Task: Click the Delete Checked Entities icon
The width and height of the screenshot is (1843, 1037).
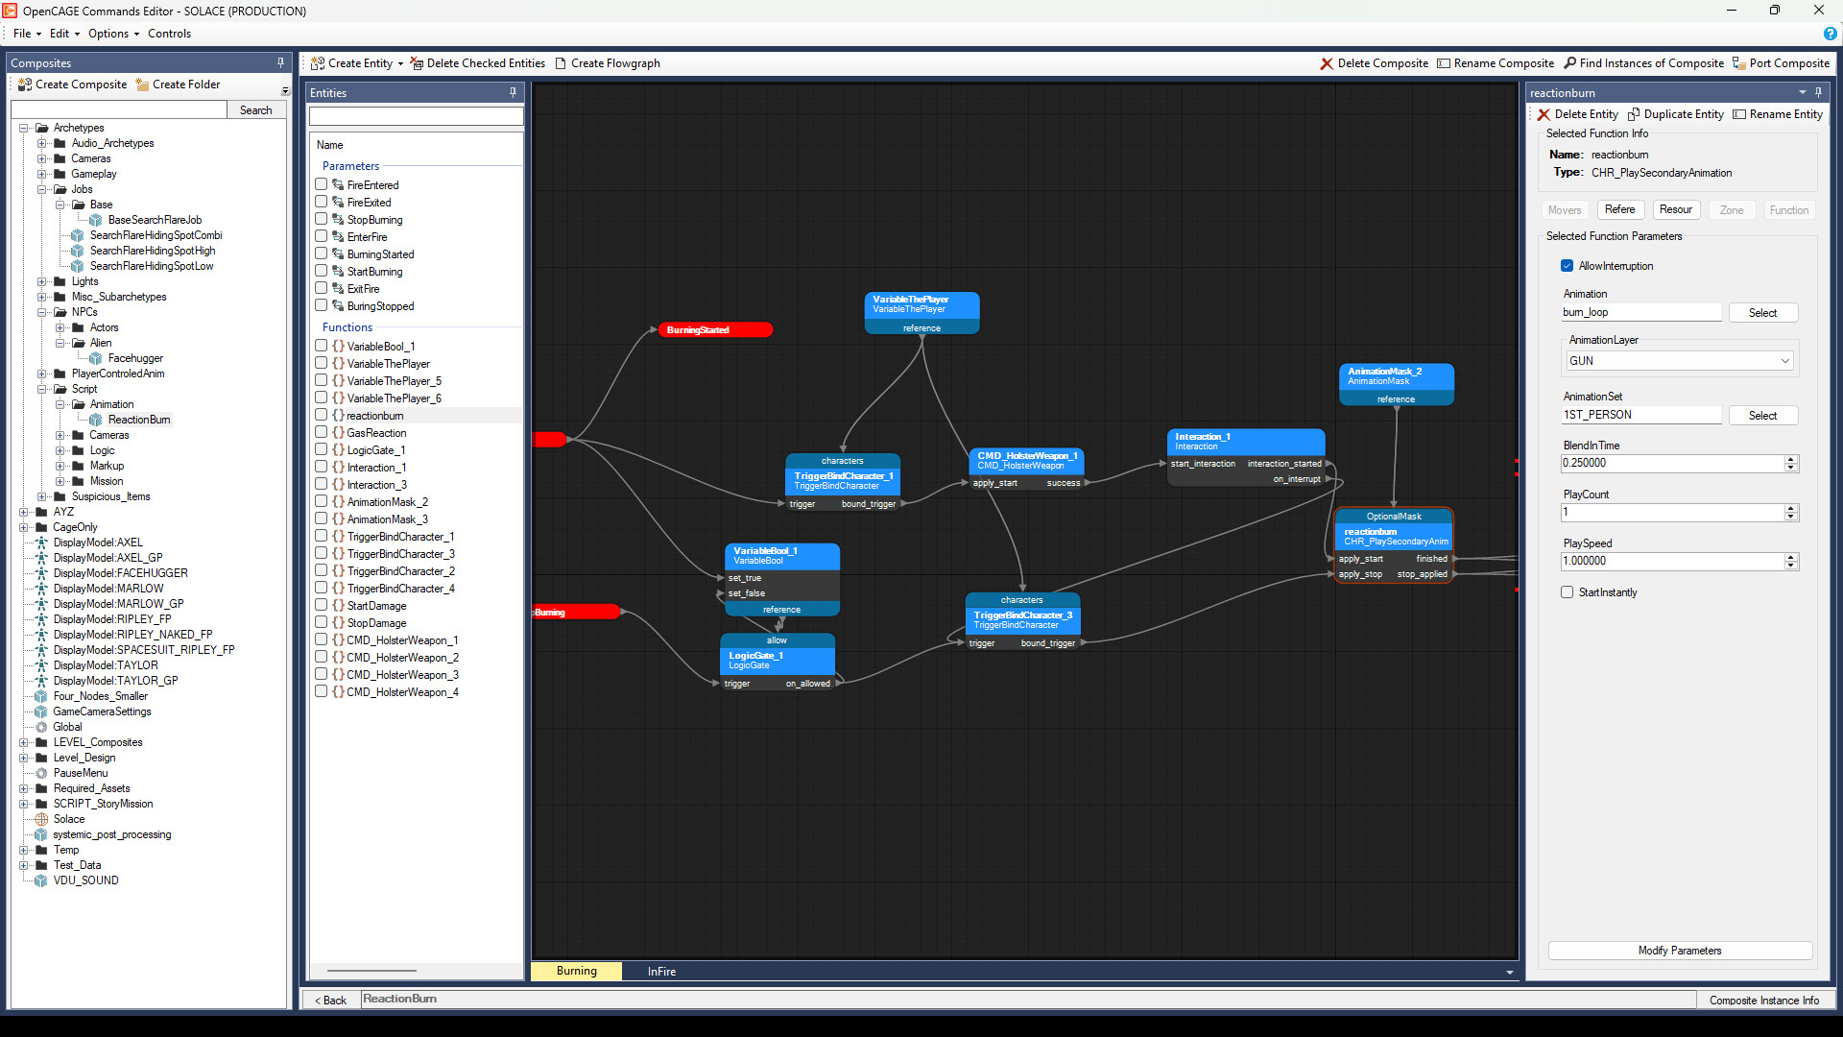Action: click(x=417, y=62)
